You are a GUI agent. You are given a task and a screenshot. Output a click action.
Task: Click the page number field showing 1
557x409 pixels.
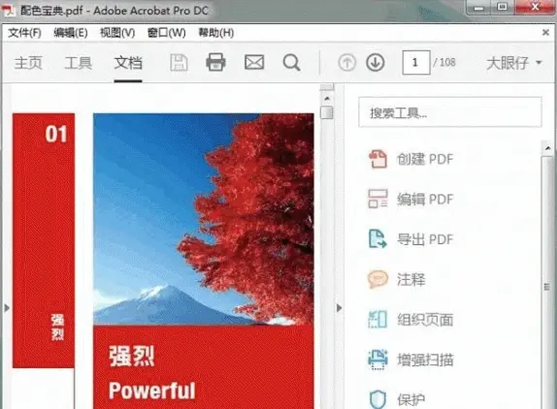pyautogui.click(x=416, y=62)
